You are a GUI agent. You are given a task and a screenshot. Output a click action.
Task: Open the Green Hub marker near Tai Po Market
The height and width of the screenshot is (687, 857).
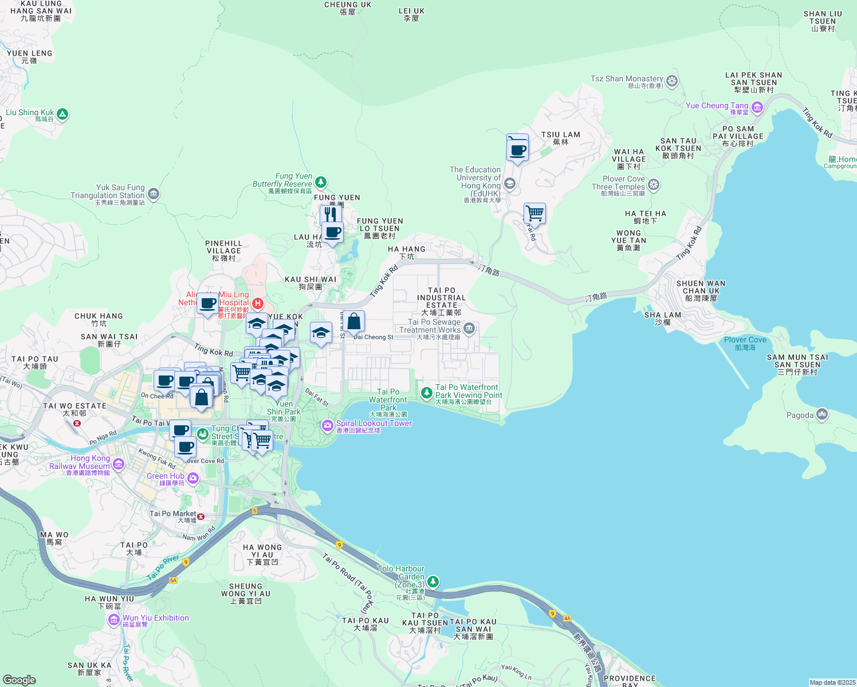tap(192, 478)
